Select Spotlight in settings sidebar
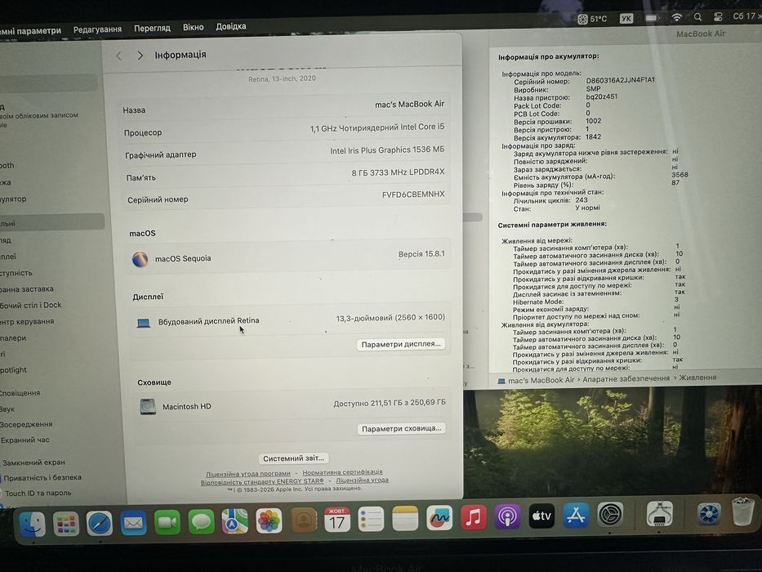The width and height of the screenshot is (762, 572). (x=13, y=370)
